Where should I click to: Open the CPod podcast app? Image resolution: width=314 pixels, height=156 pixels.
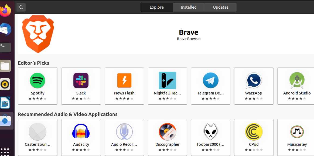(x=254, y=137)
